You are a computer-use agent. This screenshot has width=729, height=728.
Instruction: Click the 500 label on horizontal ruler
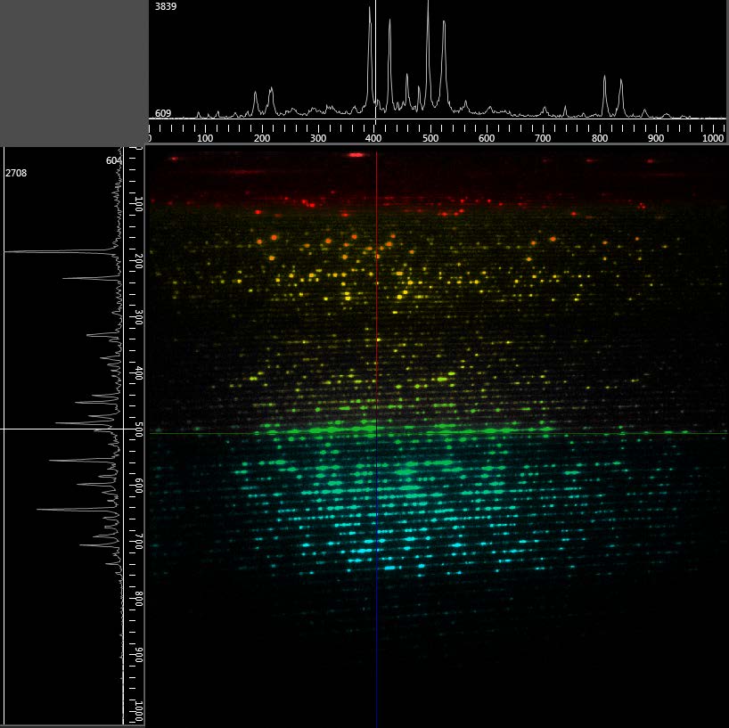pos(430,138)
